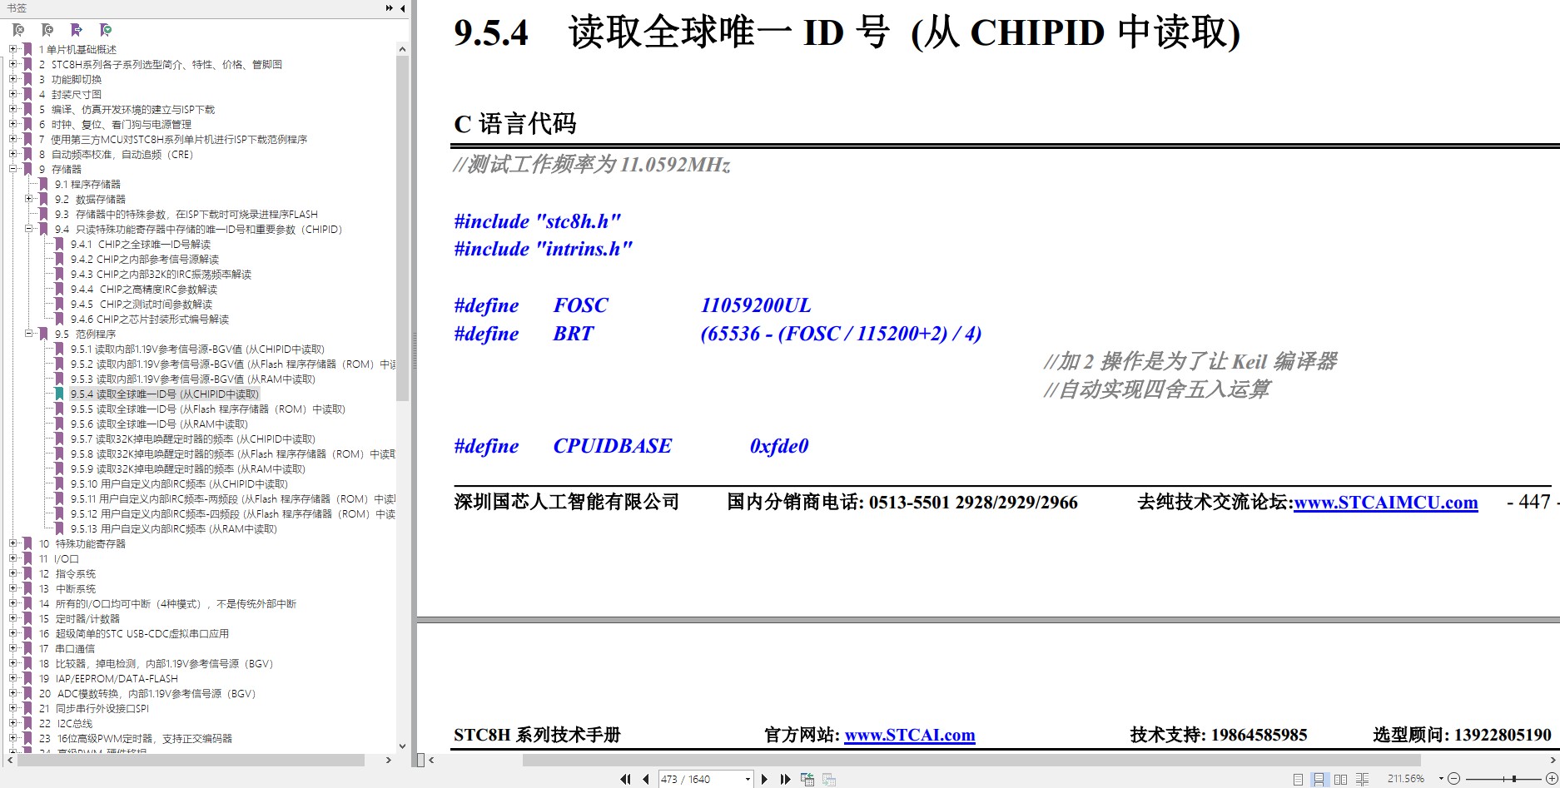Expand the '22 I2C总线' bookmark node
Screen dimensions: 1560x788
coord(12,723)
